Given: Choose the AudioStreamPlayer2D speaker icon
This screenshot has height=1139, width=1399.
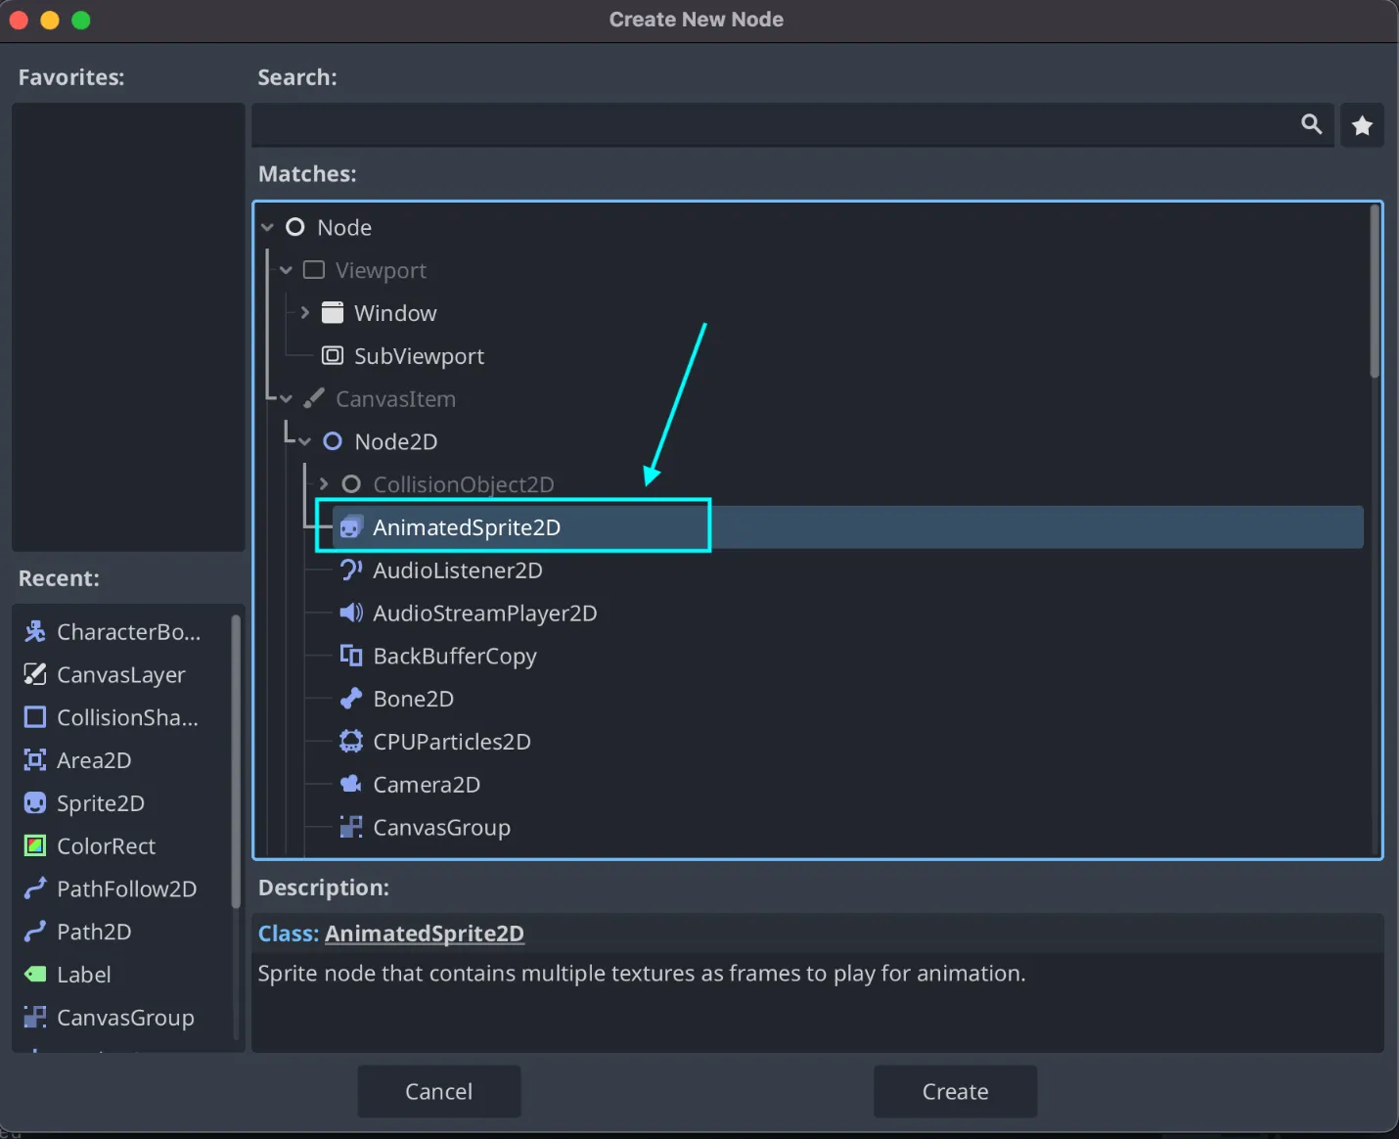Looking at the screenshot, I should click(x=350, y=613).
